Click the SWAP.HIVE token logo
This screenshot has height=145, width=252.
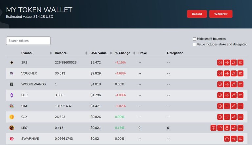click(x=11, y=139)
